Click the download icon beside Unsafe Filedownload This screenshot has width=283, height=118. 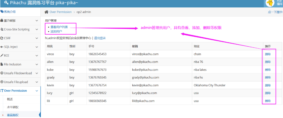(2, 73)
